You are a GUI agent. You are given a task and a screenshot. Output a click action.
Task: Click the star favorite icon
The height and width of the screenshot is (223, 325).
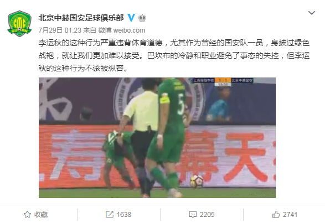pyautogui.click(x=27, y=214)
